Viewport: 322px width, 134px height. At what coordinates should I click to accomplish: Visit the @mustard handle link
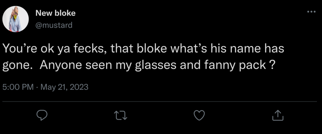tap(54, 25)
